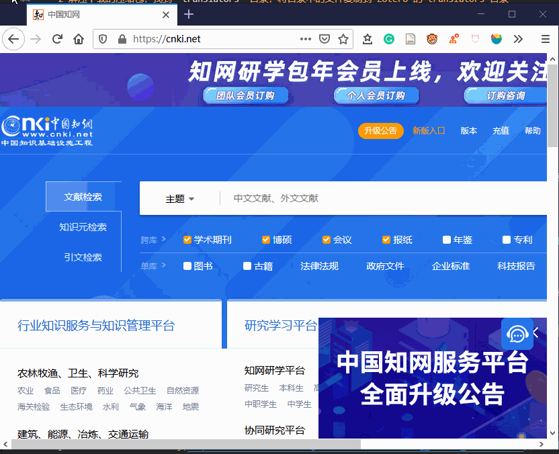Viewport: 559px width, 454px height.
Task: Open the 新版入口 link
Action: (429, 131)
